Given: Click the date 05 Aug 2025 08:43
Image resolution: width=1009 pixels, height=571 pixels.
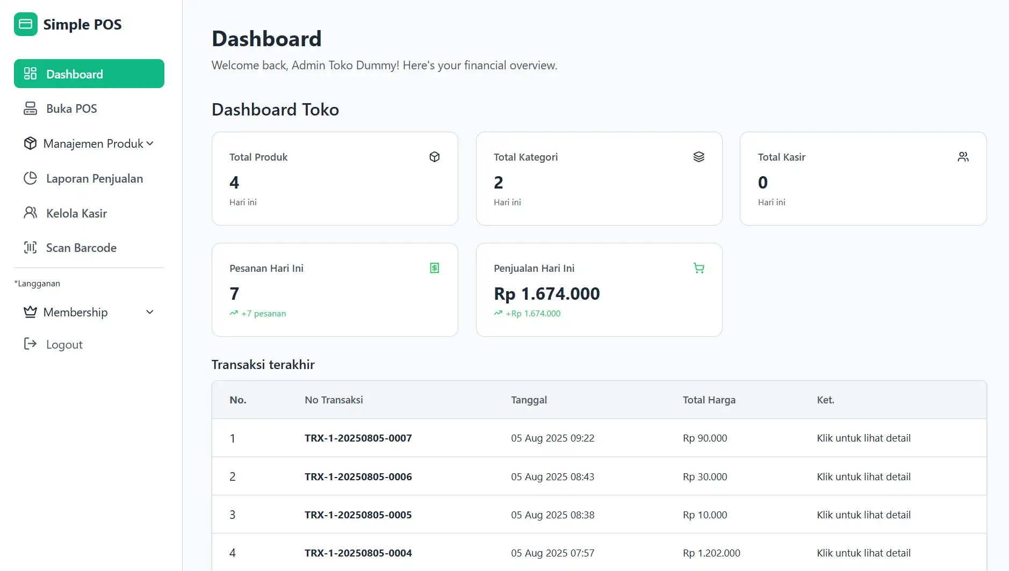Looking at the screenshot, I should pos(552,476).
